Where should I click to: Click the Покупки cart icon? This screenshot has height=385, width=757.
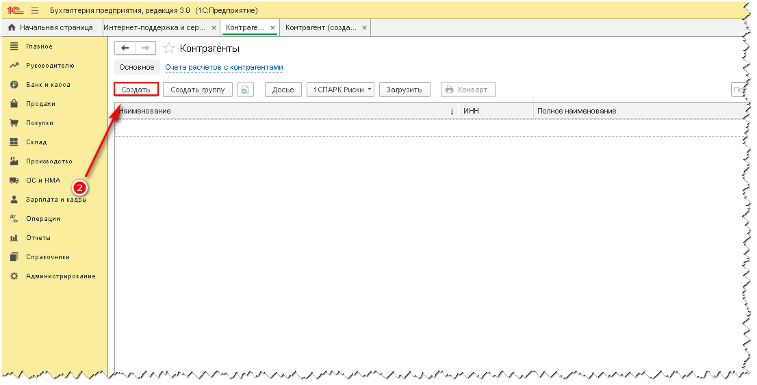pos(14,123)
